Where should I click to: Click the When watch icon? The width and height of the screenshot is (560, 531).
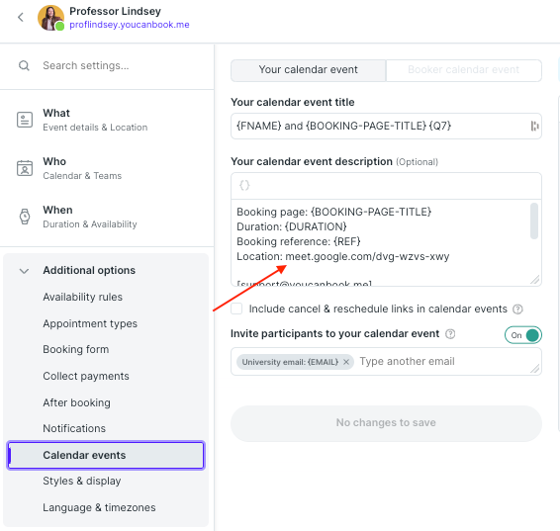tap(25, 217)
